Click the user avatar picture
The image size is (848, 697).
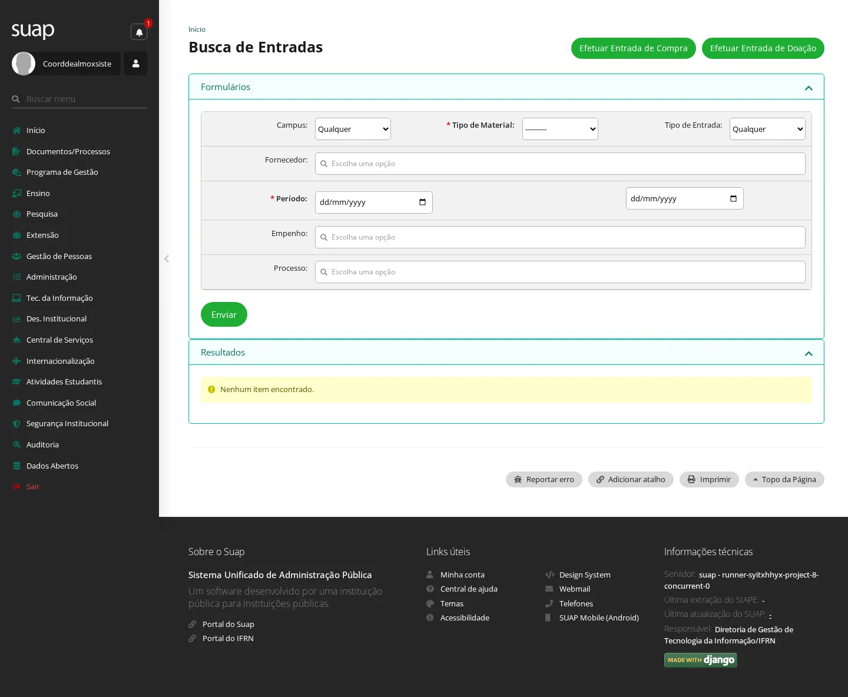24,64
